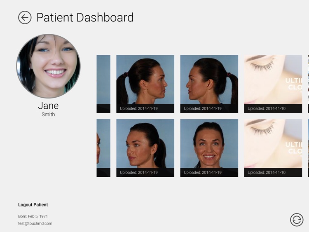Click the back arrow icon

click(x=25, y=18)
